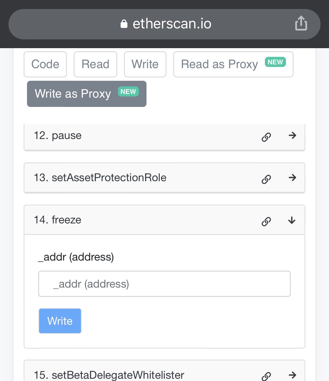Expand setAssetProtectionRole with its arrow

(292, 178)
